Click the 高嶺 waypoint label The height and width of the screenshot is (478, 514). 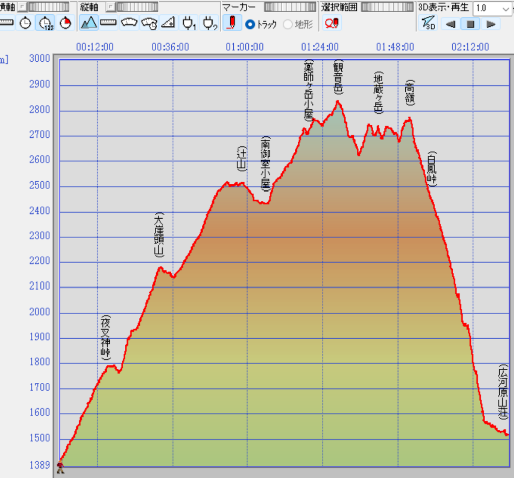coord(410,92)
